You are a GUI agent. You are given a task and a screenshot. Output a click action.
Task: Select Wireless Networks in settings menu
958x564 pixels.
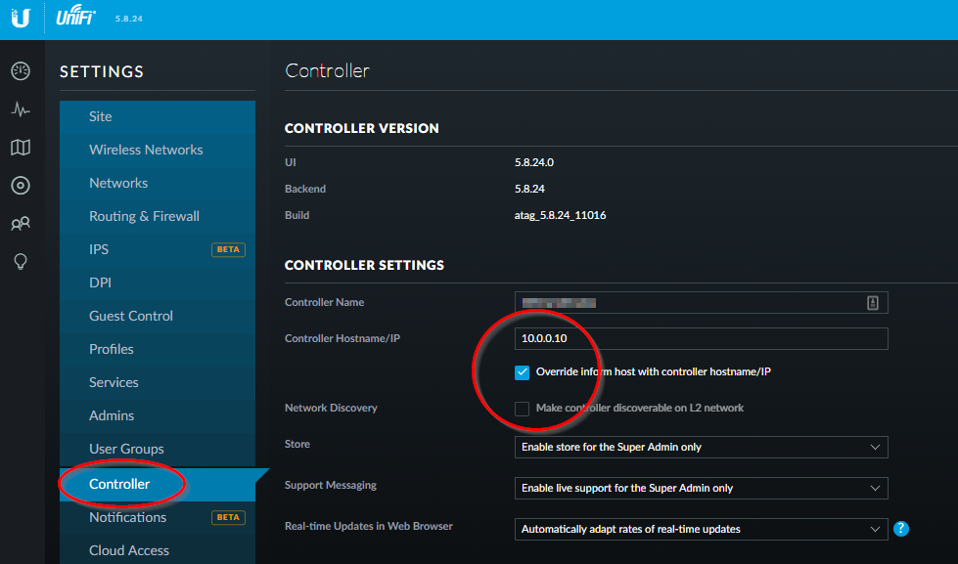[157, 151]
